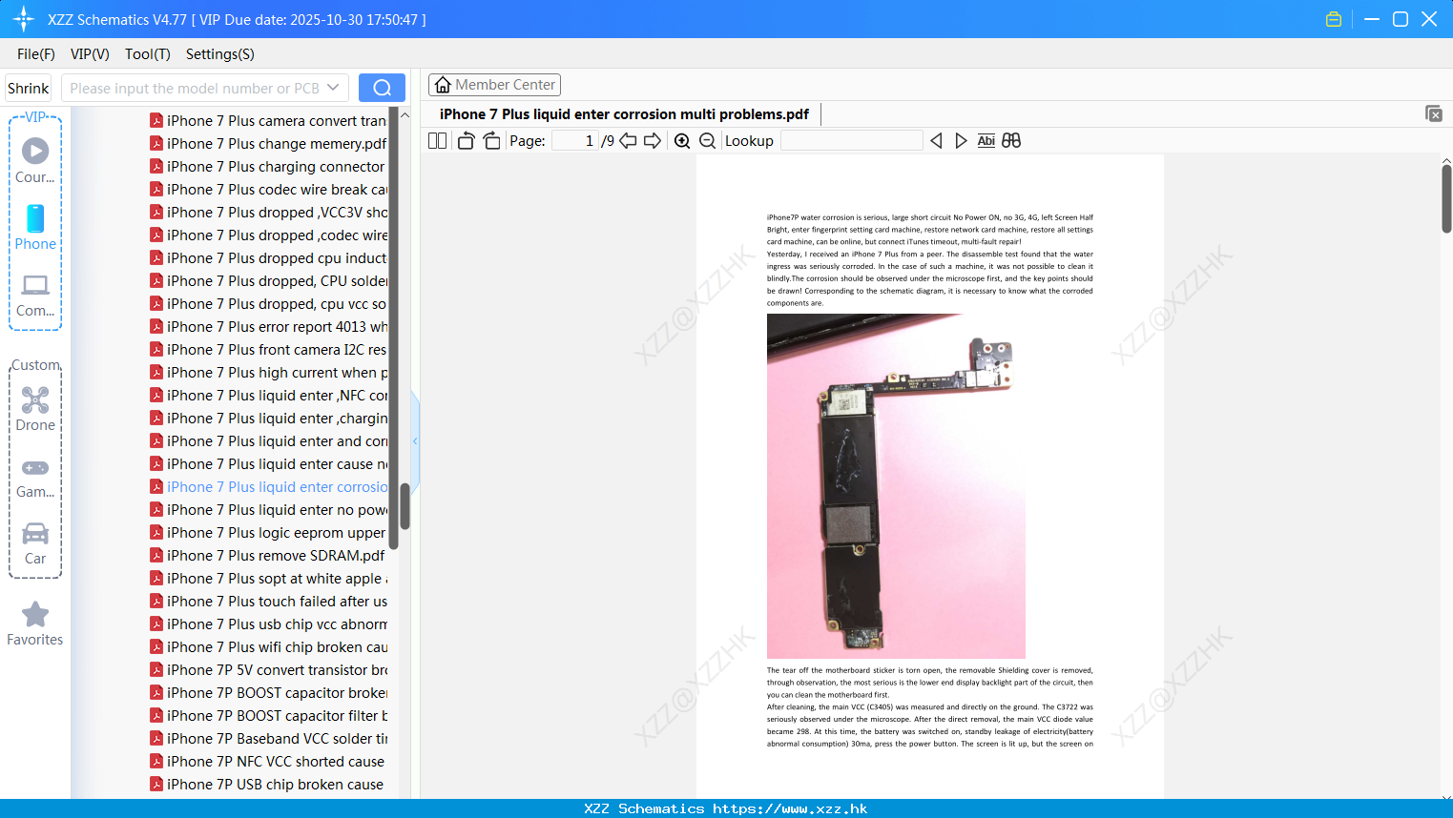Expand the model number dropdown arrow
This screenshot has width=1453, height=818.
[x=333, y=88]
